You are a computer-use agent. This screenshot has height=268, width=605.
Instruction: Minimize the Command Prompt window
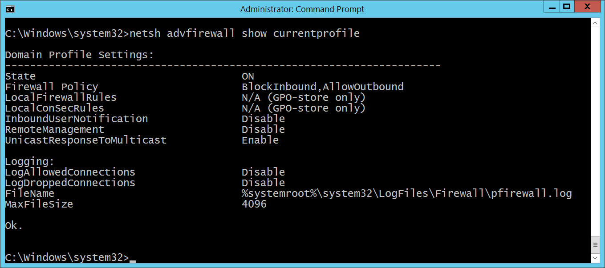[551, 7]
